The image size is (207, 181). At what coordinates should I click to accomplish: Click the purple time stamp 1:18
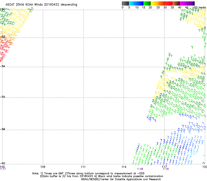[140, 169]
